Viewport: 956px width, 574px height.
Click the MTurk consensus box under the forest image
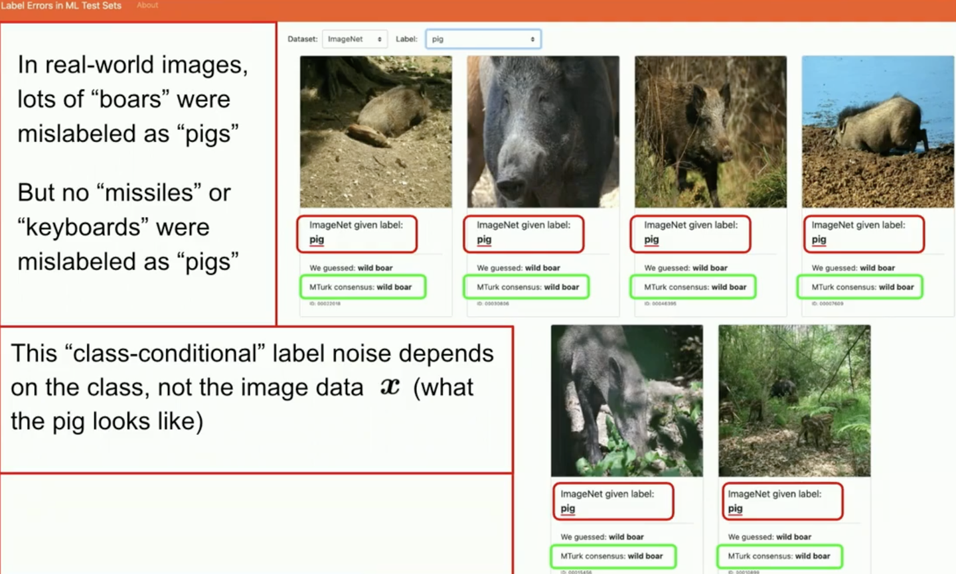(779, 556)
